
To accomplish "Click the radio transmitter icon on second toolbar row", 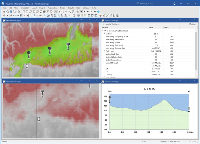I will [3, 15].
